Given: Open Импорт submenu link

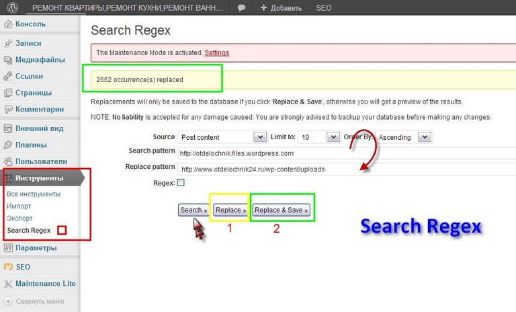Looking at the screenshot, I should [19, 206].
